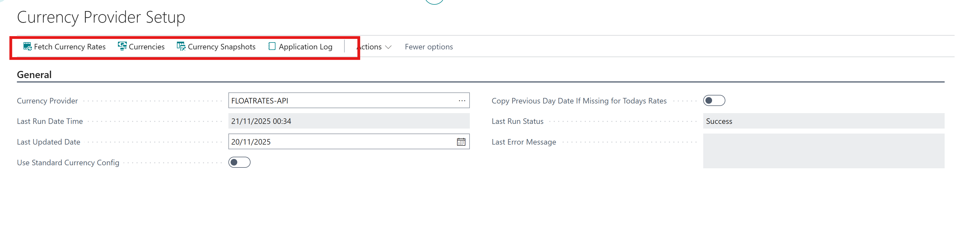Enable the Use Standard Currency Config toggle
969x229 pixels.
tap(239, 162)
